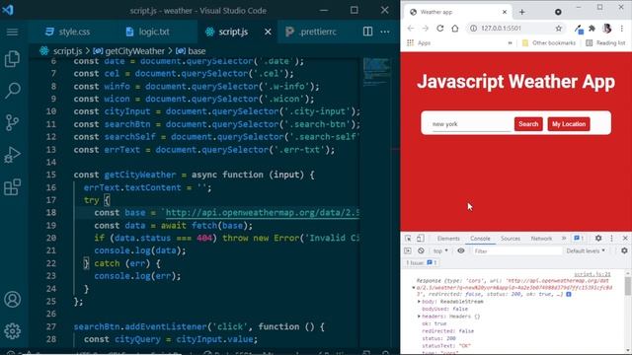Open the Apps bookmarks shortcut
This screenshot has width=632, height=355.
[419, 42]
